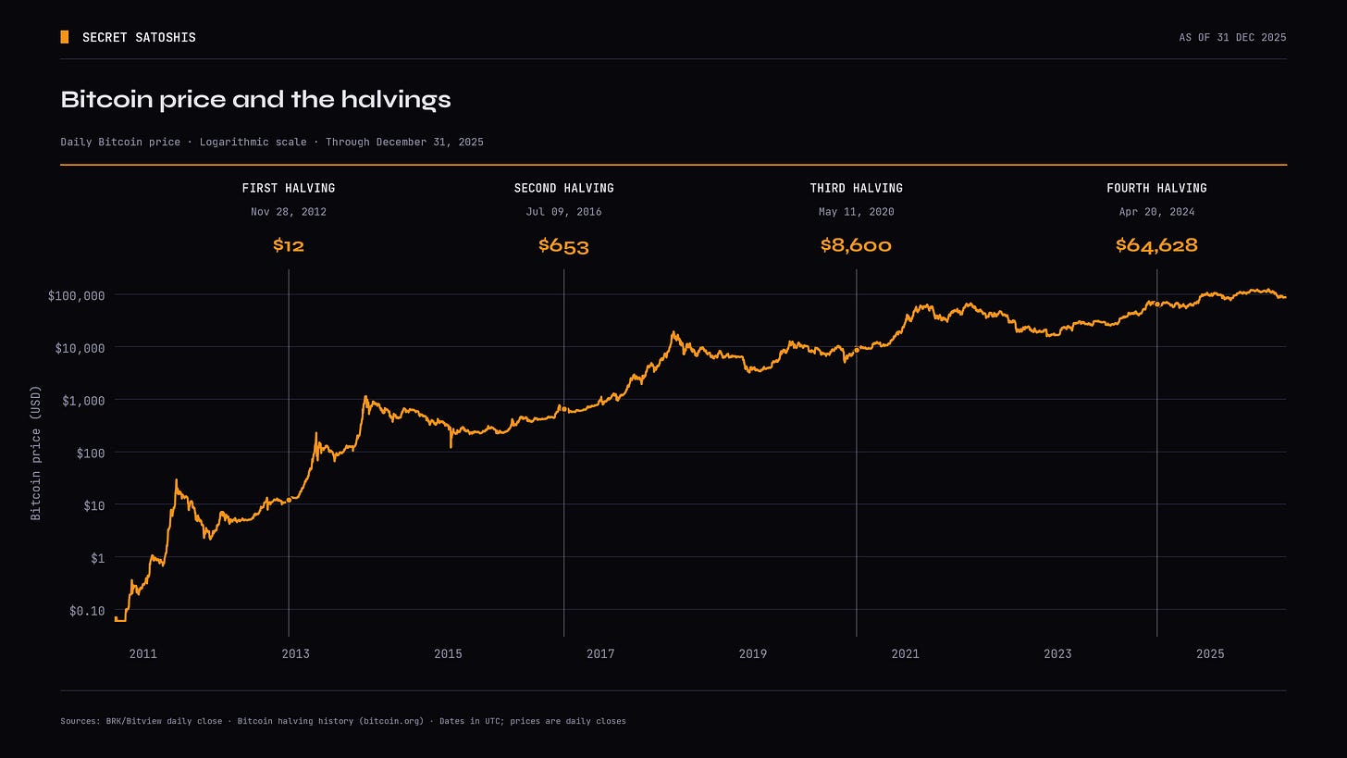Click the Third Halving price marker dot
The image size is (1347, 758).
(x=857, y=350)
